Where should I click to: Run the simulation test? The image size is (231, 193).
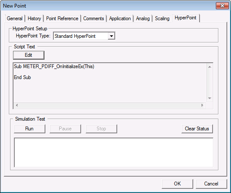(29, 129)
